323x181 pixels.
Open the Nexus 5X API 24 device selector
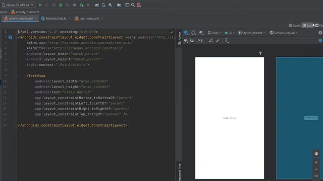pos(18,5)
